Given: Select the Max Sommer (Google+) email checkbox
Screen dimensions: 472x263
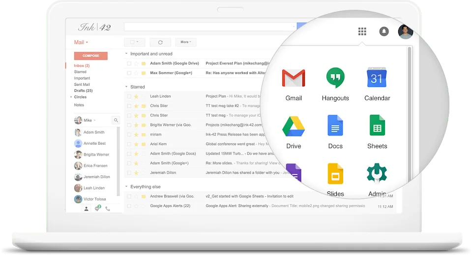Looking at the screenshot, I should pyautogui.click(x=129, y=73).
